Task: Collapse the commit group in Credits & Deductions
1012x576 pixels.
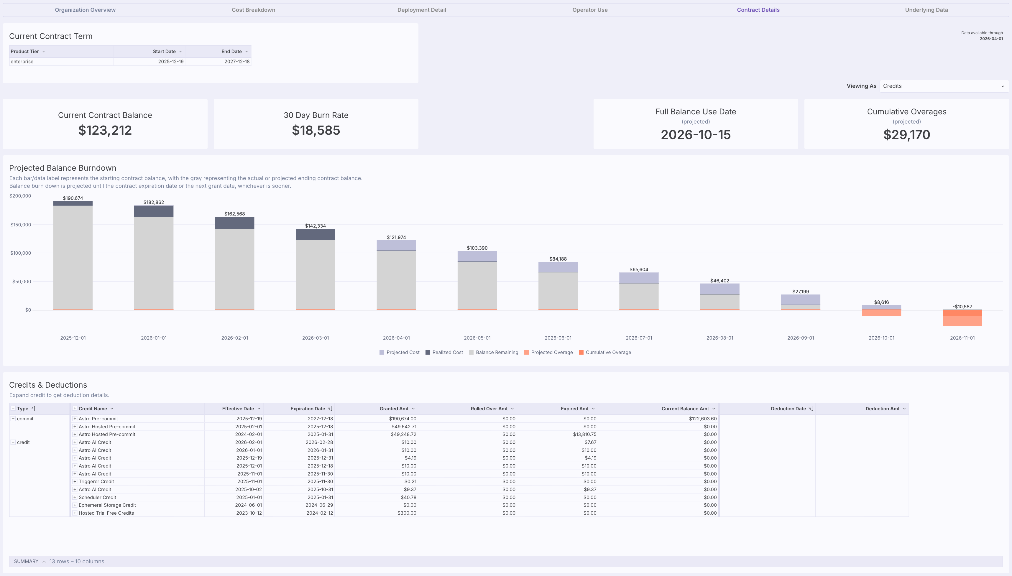Action: click(x=13, y=419)
